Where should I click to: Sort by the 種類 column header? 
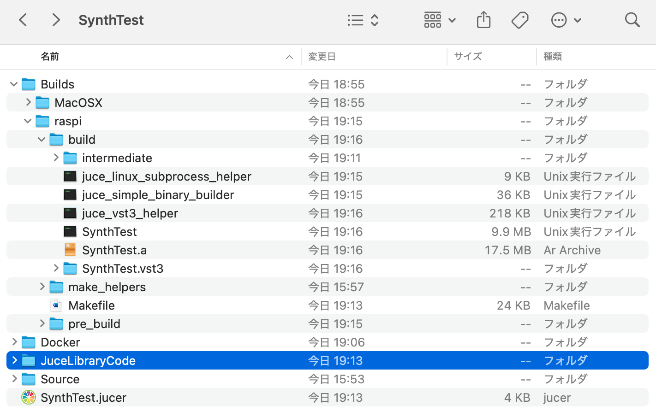(553, 56)
